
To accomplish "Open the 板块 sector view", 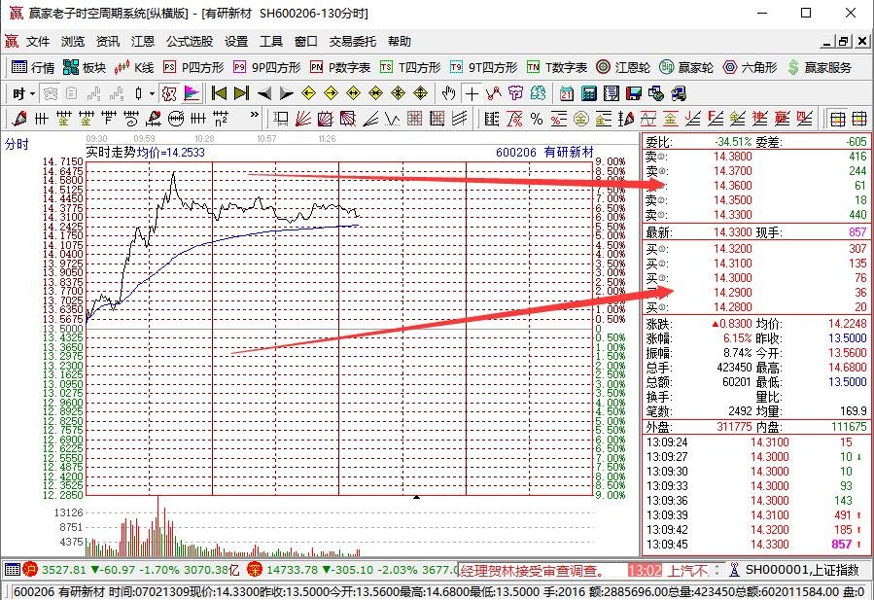I will coord(85,67).
